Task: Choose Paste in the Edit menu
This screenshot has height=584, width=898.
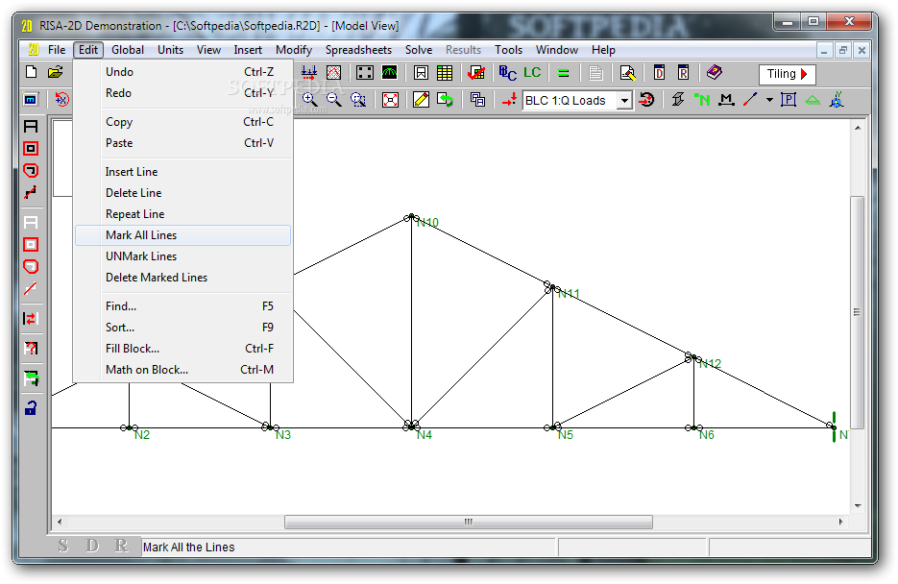Action: tap(182, 143)
